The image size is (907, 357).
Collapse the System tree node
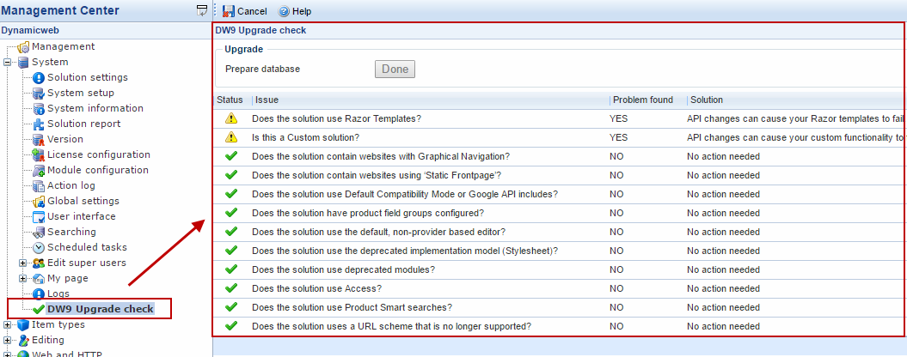(x=8, y=63)
